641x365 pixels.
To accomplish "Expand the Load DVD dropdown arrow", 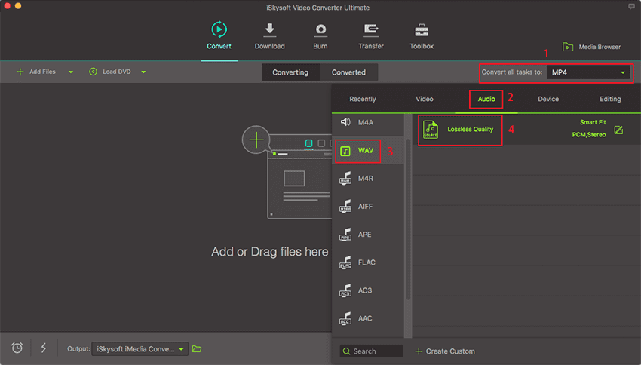I will point(143,72).
